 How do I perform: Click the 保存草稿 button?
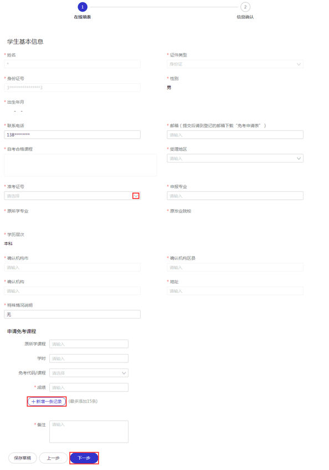pyautogui.click(x=22, y=458)
